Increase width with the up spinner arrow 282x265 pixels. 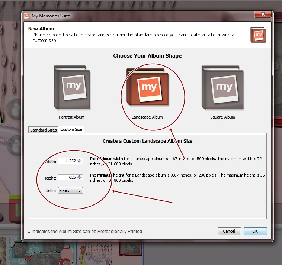pos(80,159)
